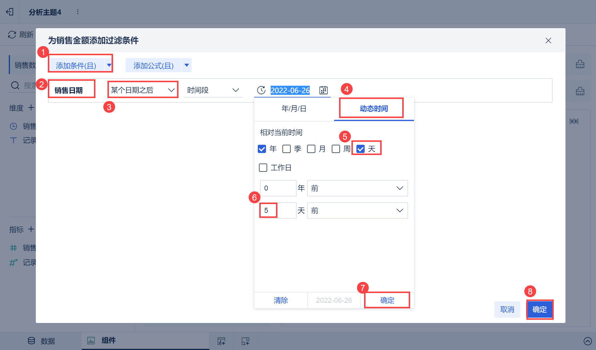Click the collapse arrow icon at bottom right
Screen dimensions: 596x350
pos(587,341)
